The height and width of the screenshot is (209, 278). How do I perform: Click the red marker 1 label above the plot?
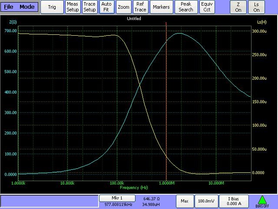tap(166, 24)
